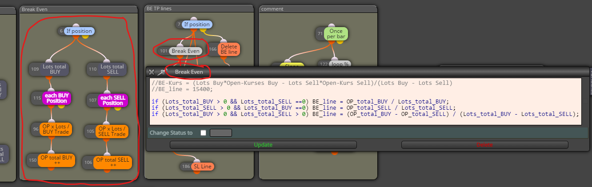The width and height of the screenshot is (592, 187).
Task: Select the Delete BE line node
Action: (x=224, y=49)
